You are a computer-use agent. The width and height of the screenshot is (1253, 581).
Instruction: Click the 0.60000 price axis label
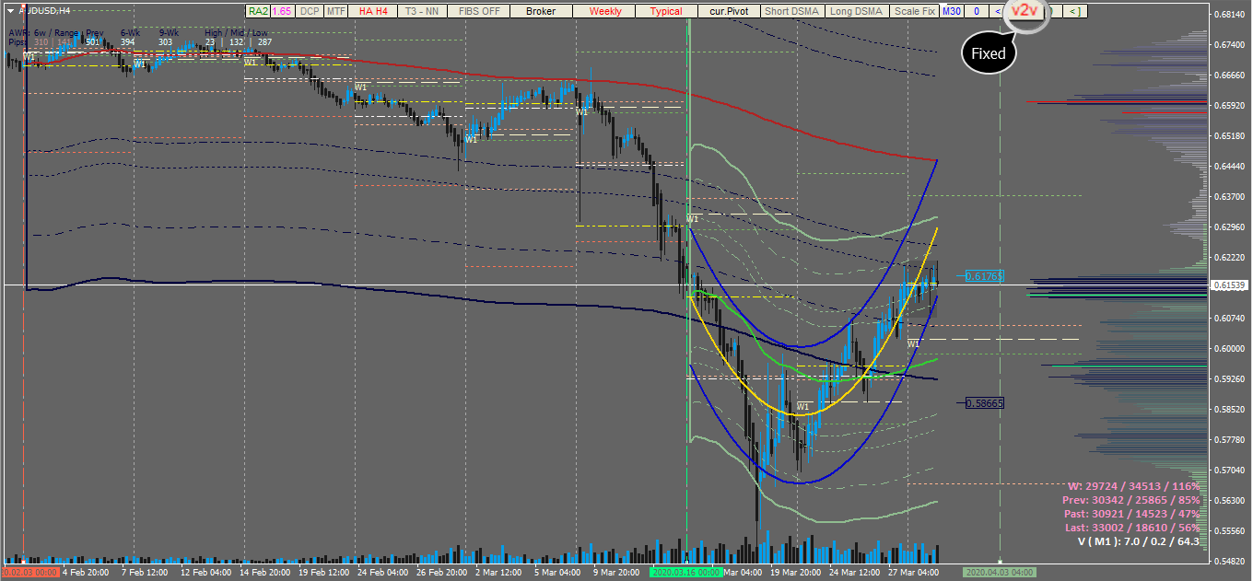pos(1231,348)
